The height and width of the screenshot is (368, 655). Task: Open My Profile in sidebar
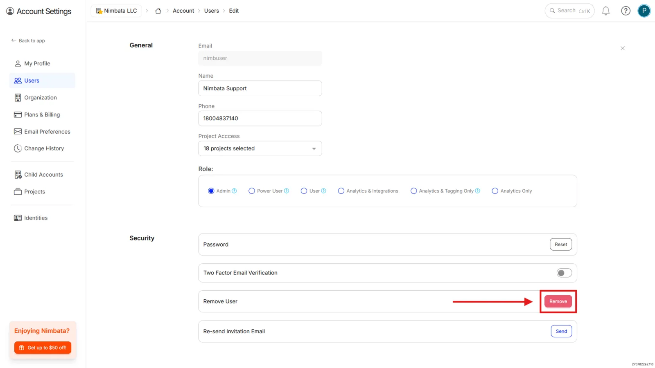42,63
